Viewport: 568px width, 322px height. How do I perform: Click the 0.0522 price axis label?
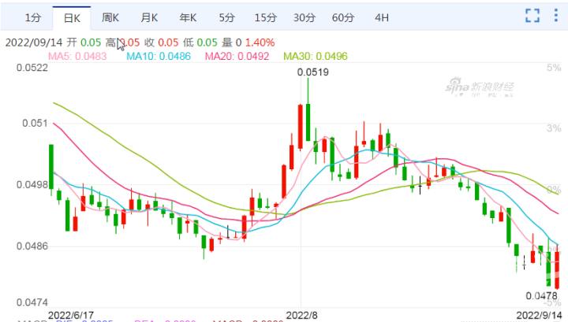32,68
